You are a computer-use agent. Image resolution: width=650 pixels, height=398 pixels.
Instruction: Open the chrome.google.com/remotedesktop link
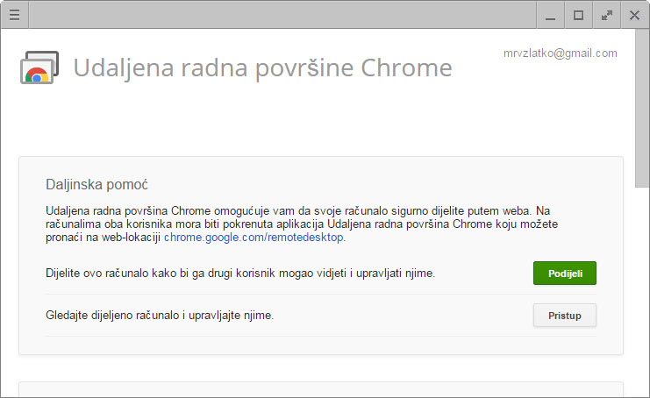(254, 238)
